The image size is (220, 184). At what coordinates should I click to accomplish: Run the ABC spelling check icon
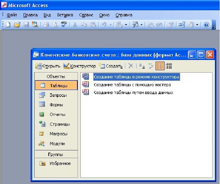click(x=64, y=24)
